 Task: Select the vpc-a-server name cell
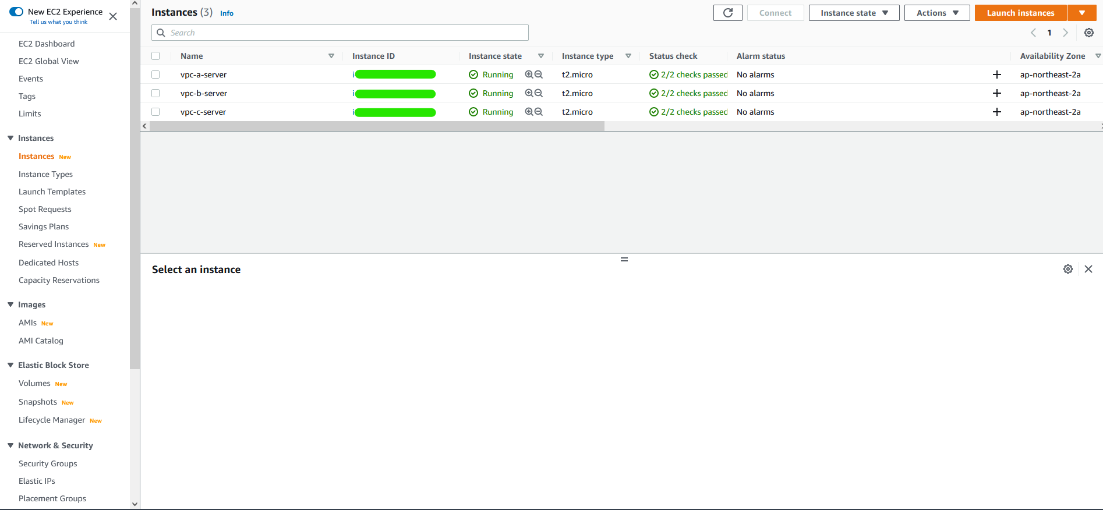tap(203, 75)
